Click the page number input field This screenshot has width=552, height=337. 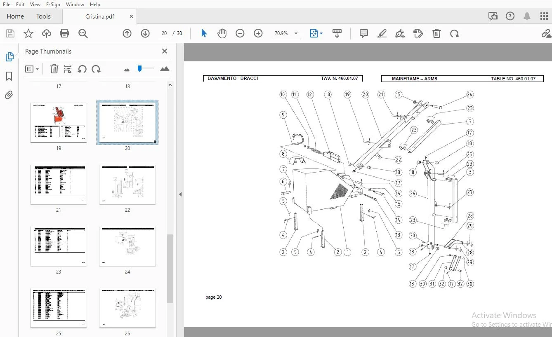pos(164,33)
